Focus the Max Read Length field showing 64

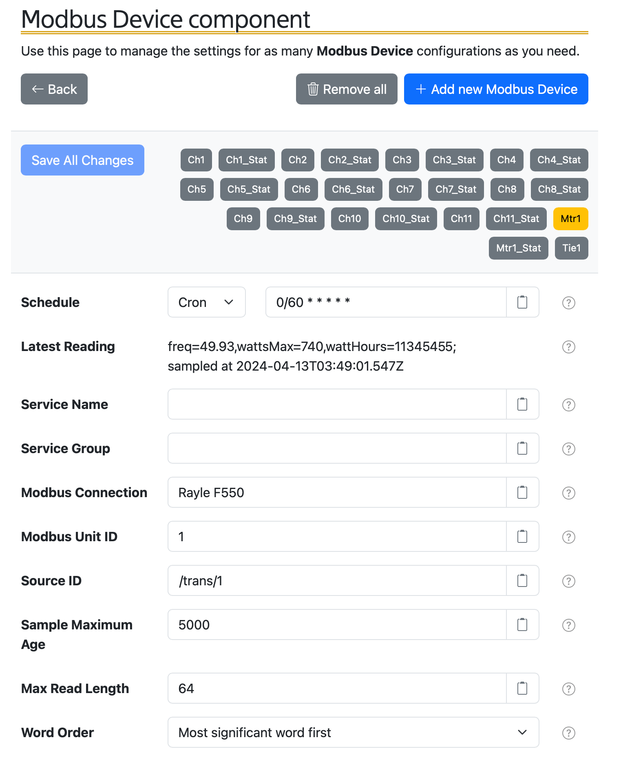(337, 688)
